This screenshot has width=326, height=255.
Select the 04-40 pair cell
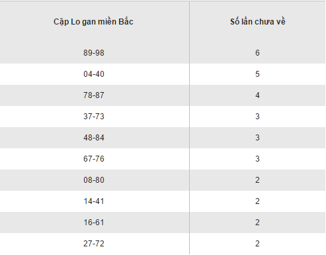point(94,74)
